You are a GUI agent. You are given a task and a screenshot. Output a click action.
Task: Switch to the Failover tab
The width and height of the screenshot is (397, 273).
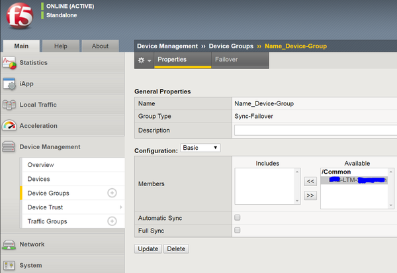(226, 60)
